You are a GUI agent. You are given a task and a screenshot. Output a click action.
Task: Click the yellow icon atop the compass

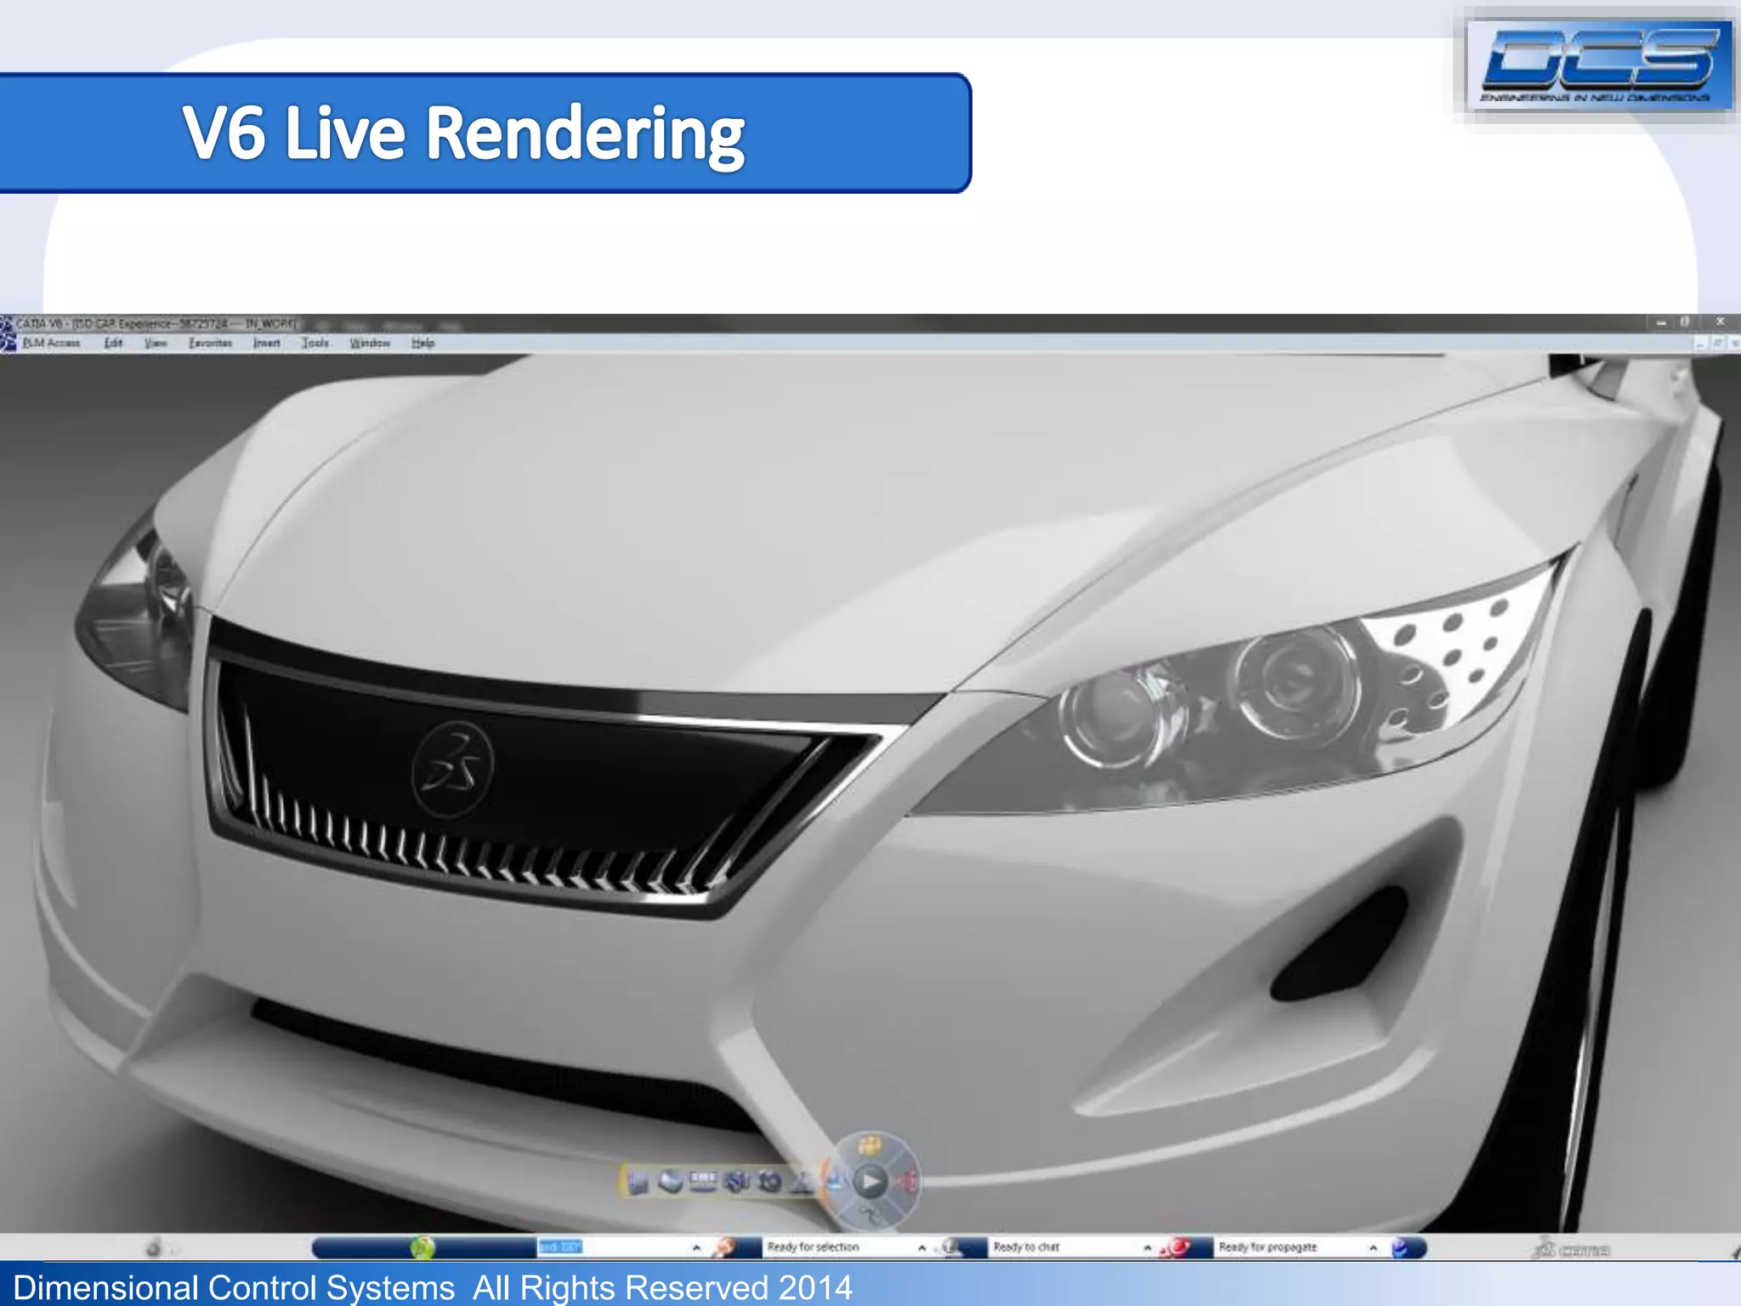870,1145
